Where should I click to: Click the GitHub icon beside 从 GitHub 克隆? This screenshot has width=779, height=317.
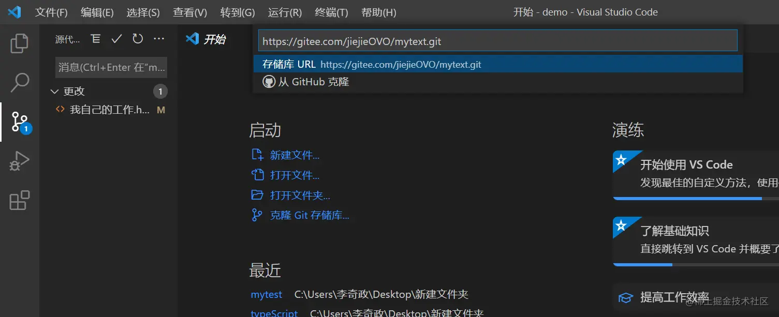point(269,81)
